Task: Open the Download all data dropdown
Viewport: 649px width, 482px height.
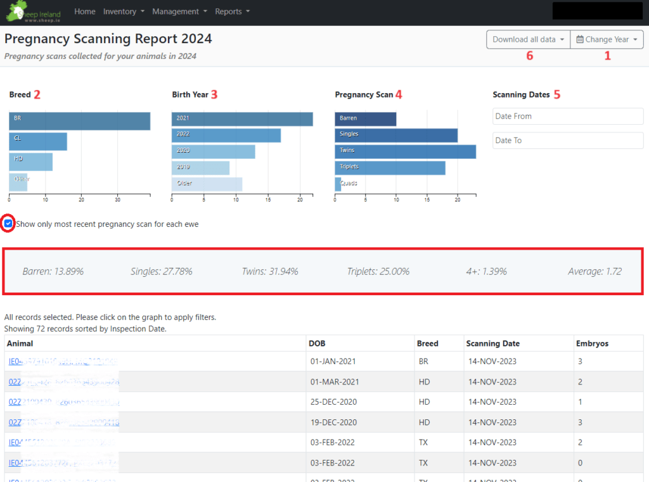Action: coord(528,40)
